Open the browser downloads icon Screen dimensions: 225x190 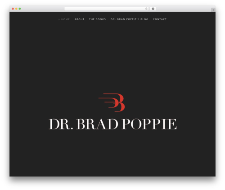[x=153, y=9]
